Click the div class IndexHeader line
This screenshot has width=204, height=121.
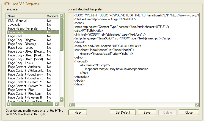coord(104,50)
